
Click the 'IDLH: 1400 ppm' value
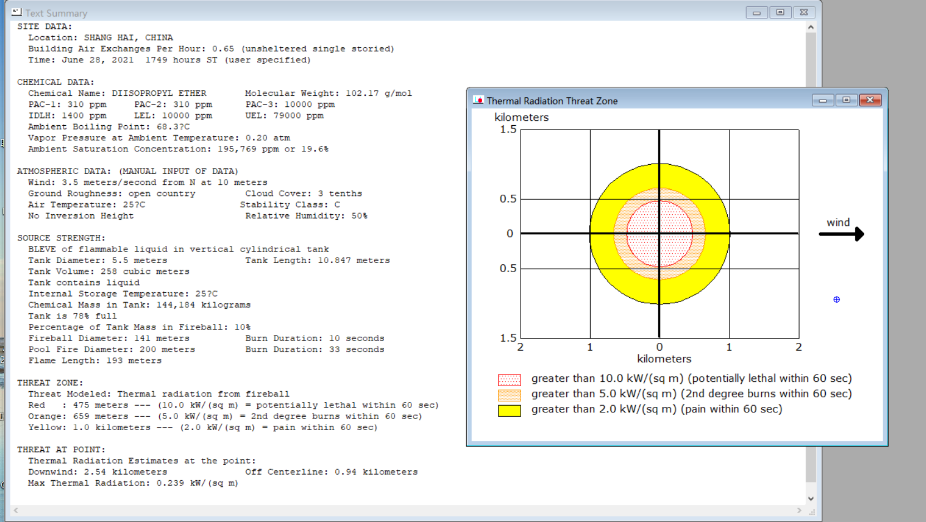pyautogui.click(x=67, y=116)
